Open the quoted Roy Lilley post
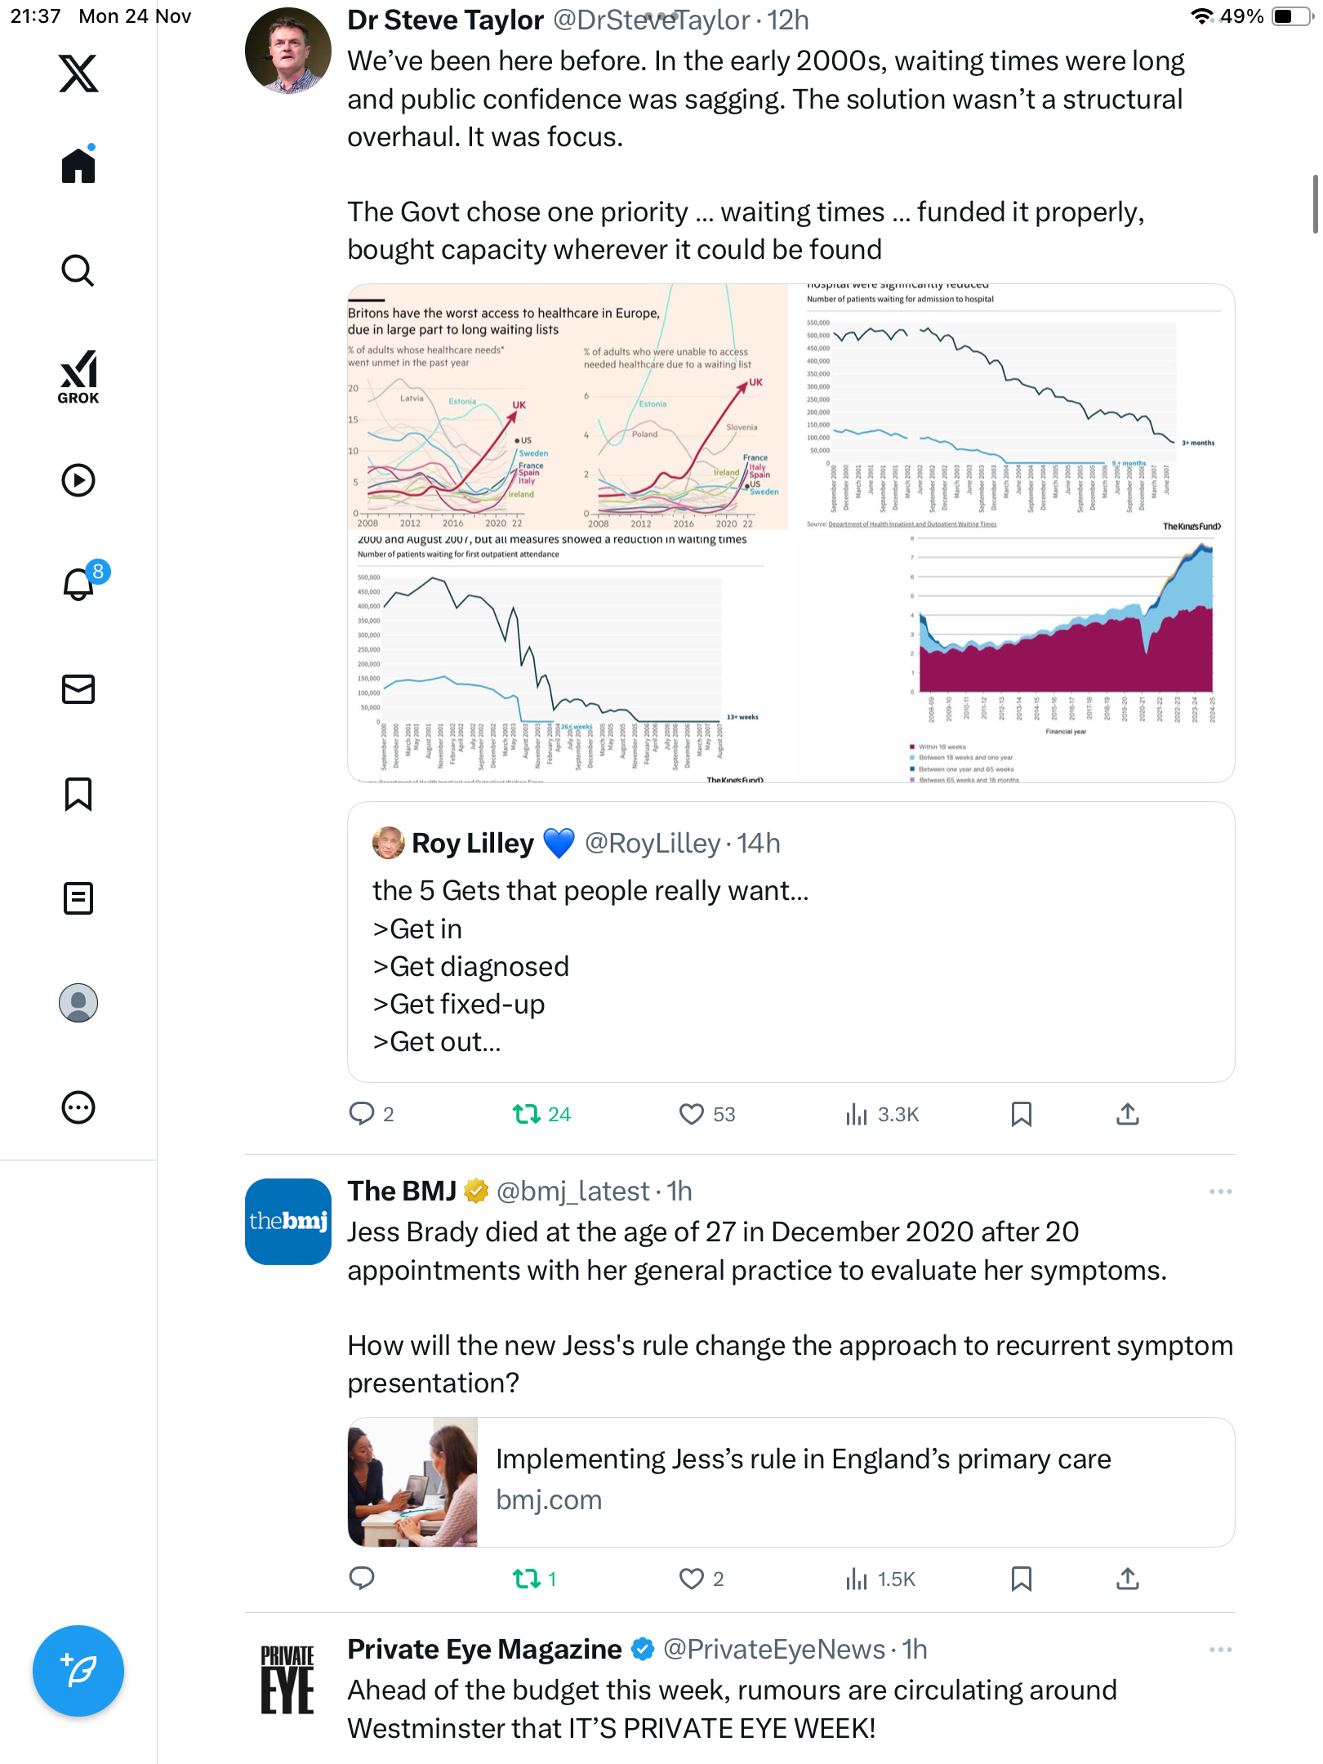Image resolution: width=1323 pixels, height=1764 pixels. 791,942
